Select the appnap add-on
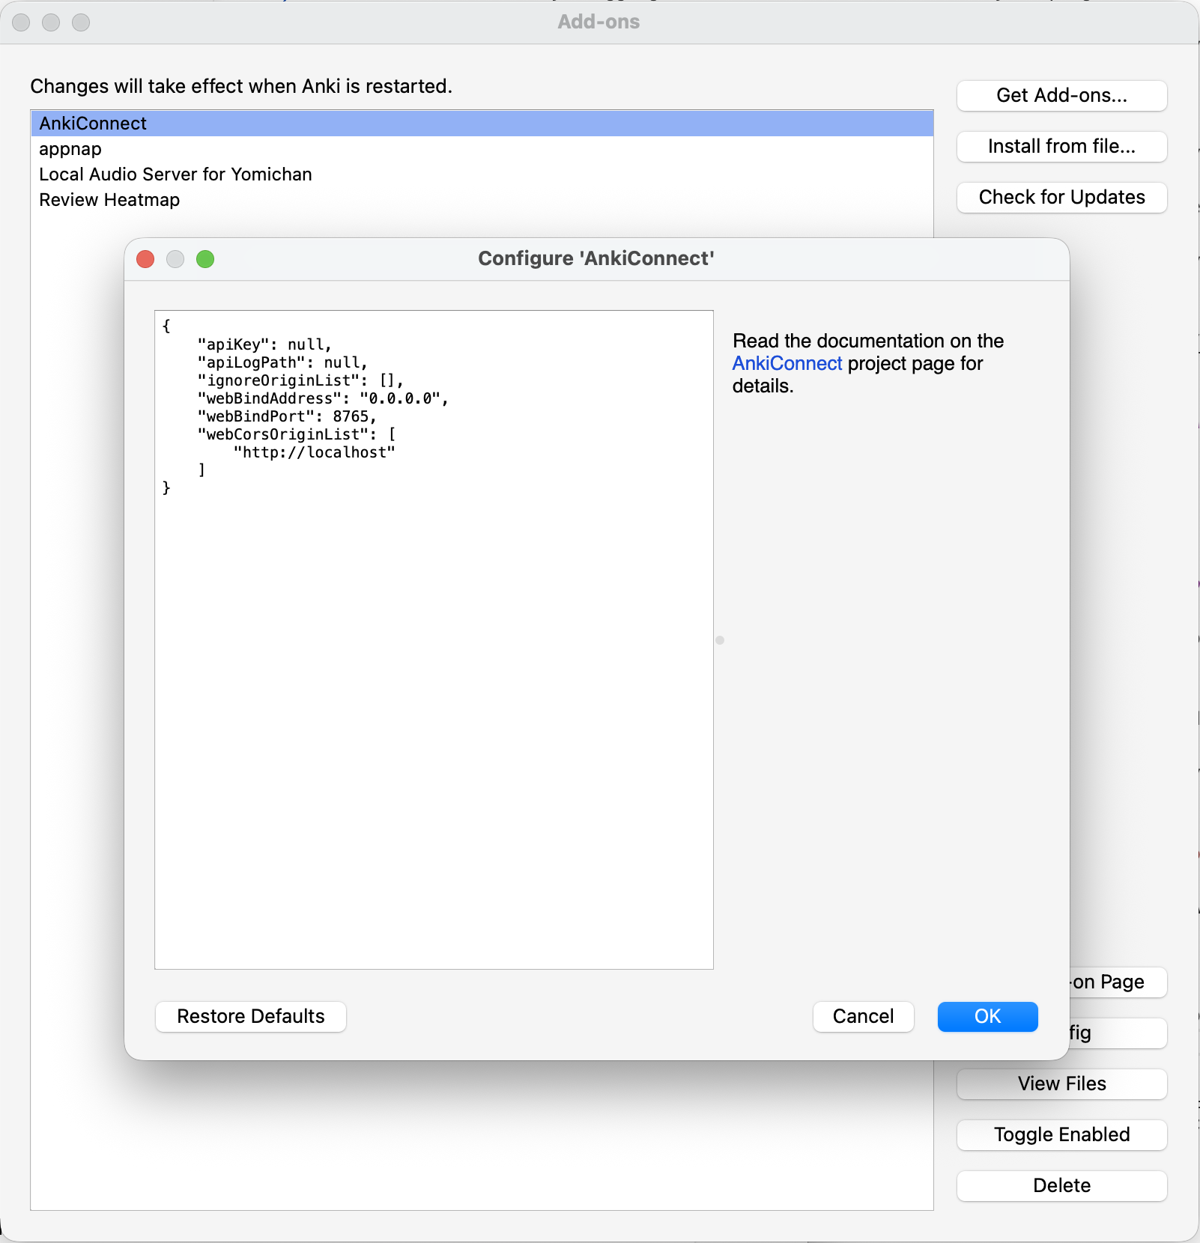 click(x=482, y=149)
